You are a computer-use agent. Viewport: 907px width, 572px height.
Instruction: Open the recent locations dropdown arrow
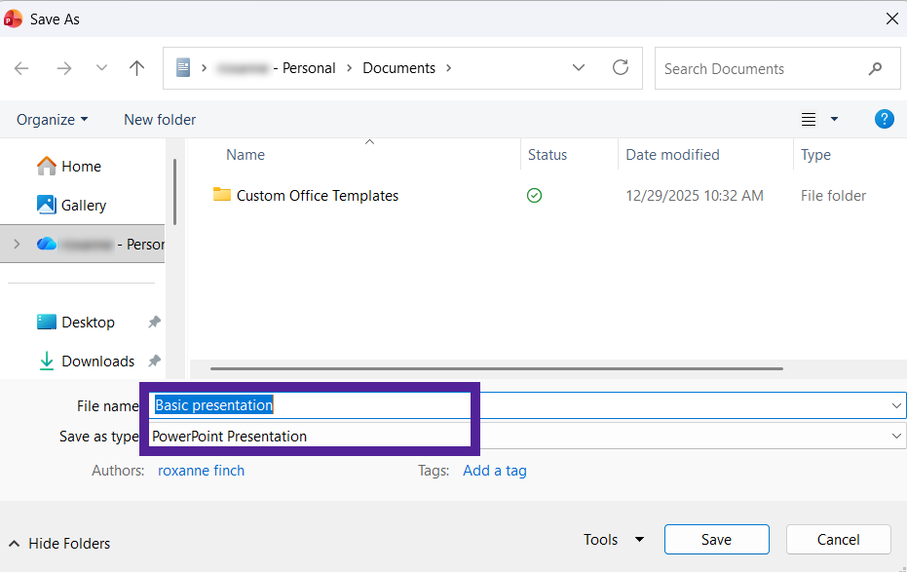101,68
